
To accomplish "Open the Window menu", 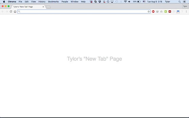I will point(74,2).
